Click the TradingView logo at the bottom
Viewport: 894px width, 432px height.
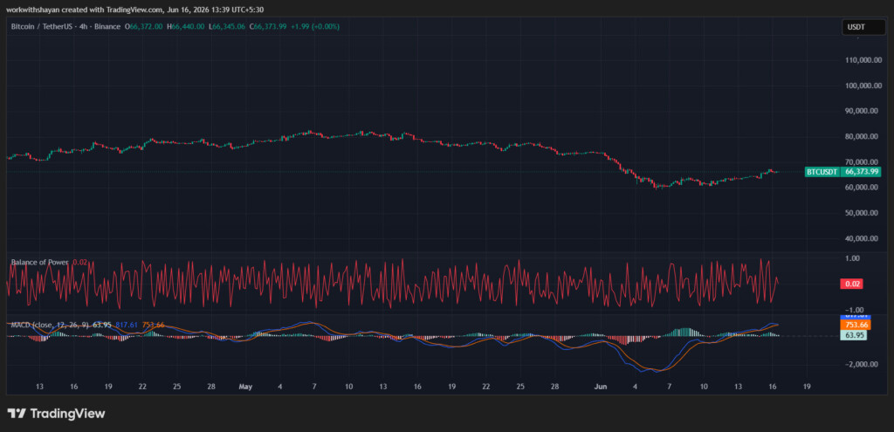56,413
